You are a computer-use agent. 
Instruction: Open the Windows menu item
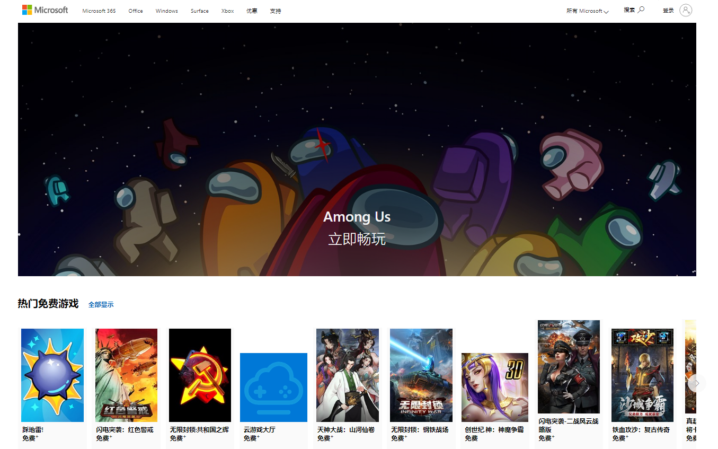coord(167,11)
